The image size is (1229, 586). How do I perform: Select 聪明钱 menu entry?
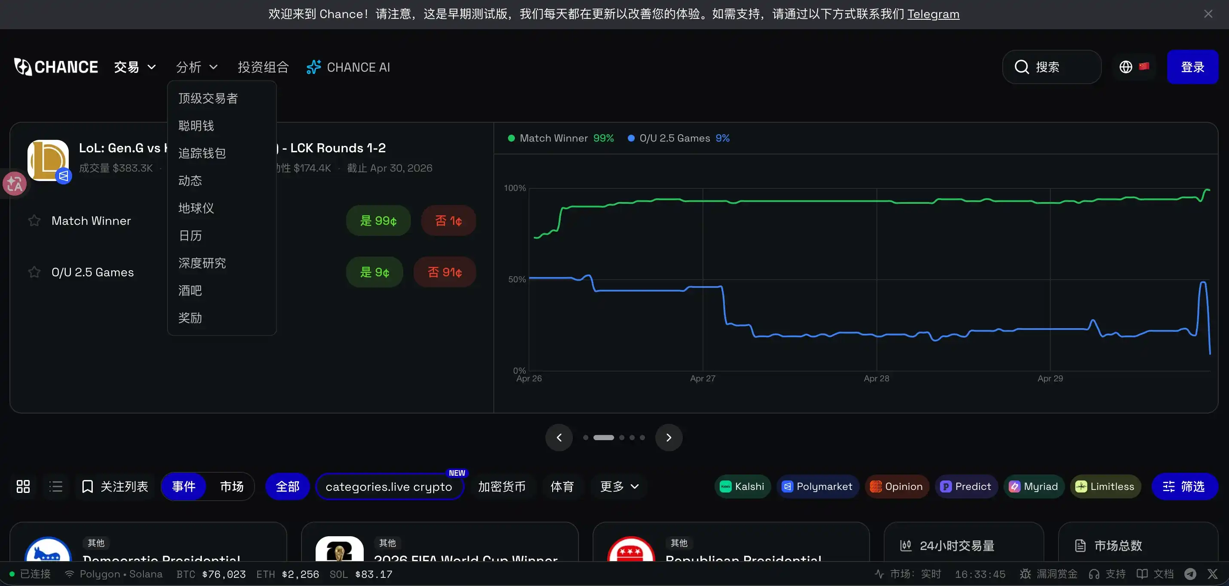[222, 126]
